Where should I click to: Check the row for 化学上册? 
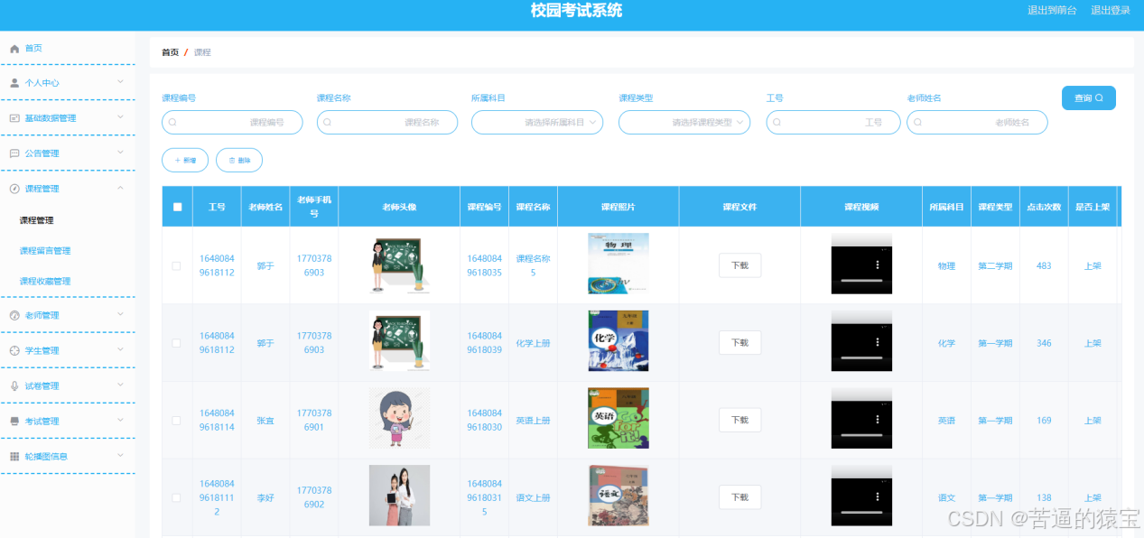tap(176, 343)
